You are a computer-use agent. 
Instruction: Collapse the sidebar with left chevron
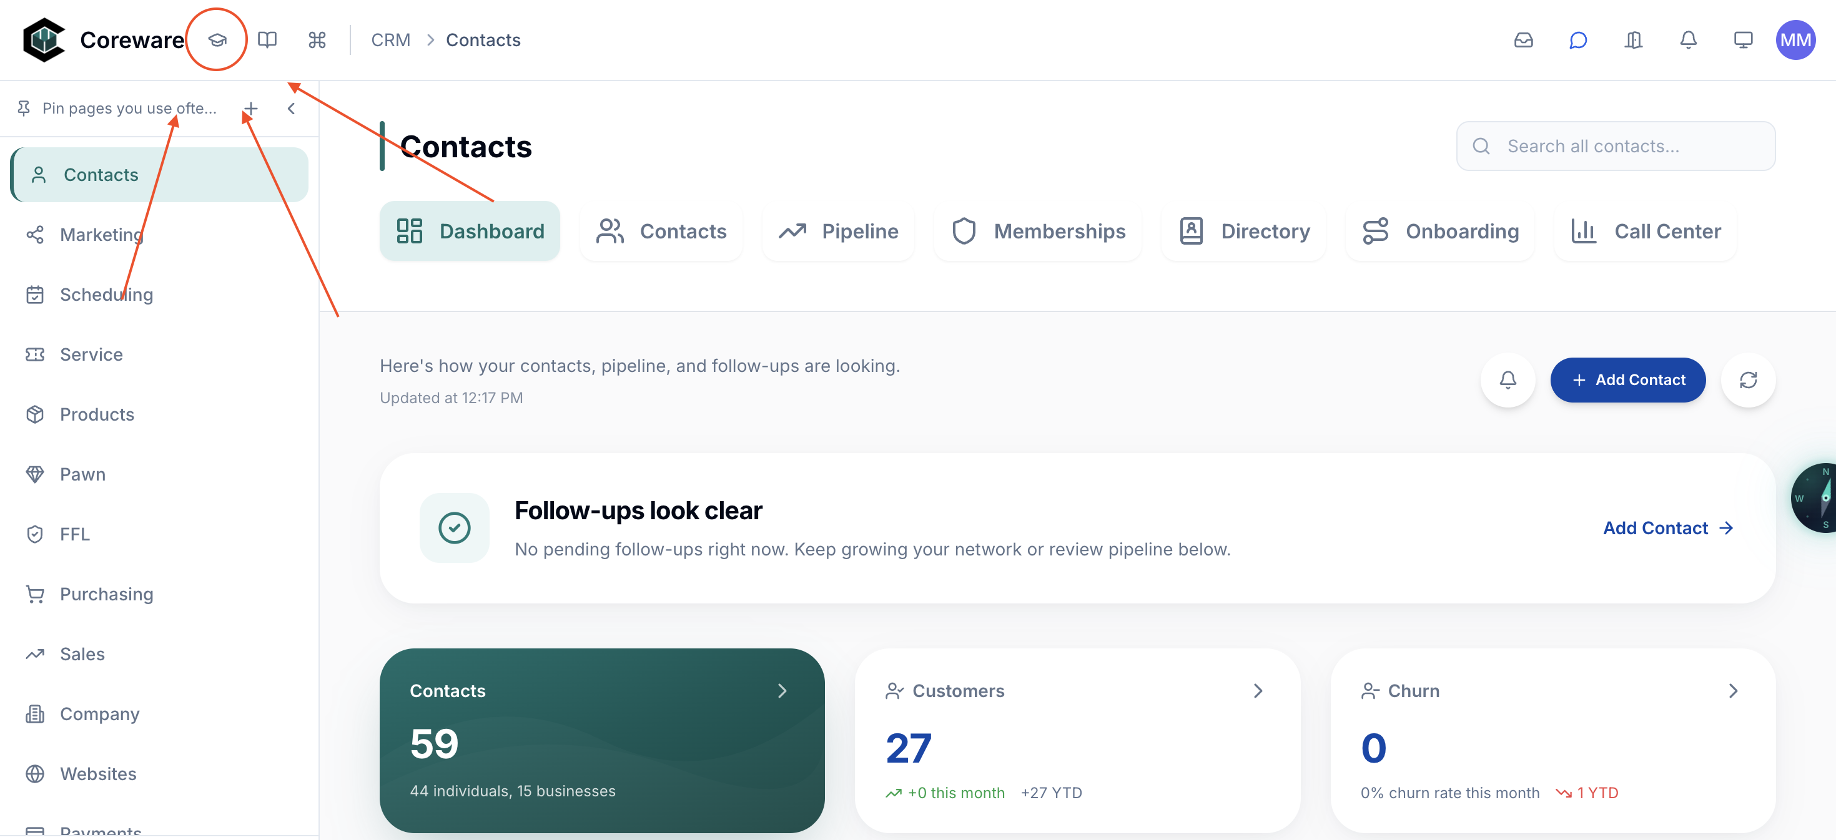(x=291, y=109)
